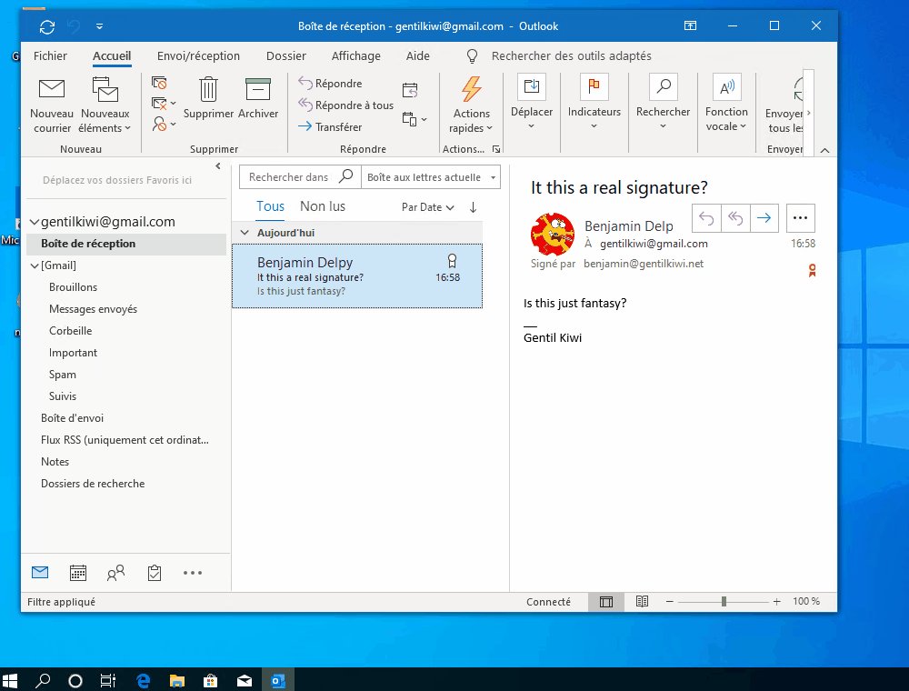Switch to the Affichage tab
The width and height of the screenshot is (909, 691).
click(x=356, y=55)
